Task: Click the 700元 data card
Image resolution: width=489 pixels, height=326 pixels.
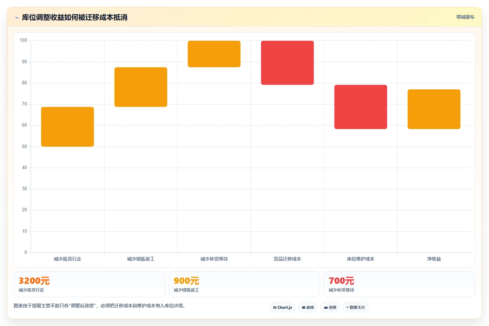Action: point(399,284)
